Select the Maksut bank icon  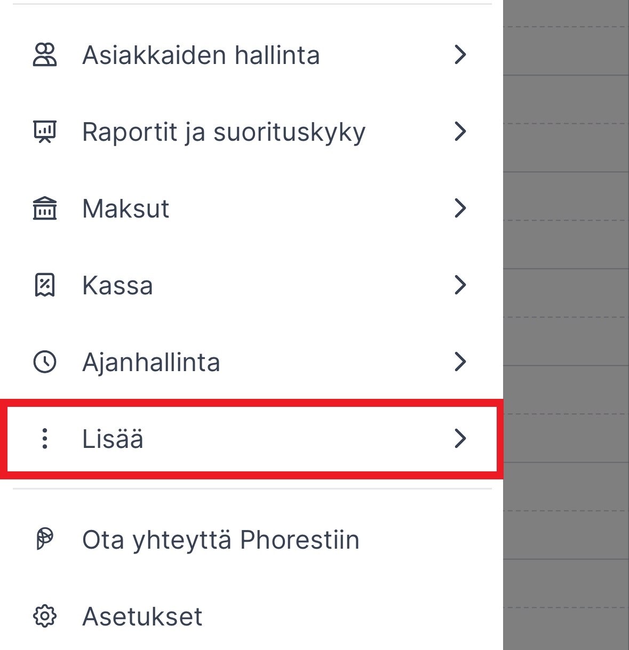click(45, 208)
